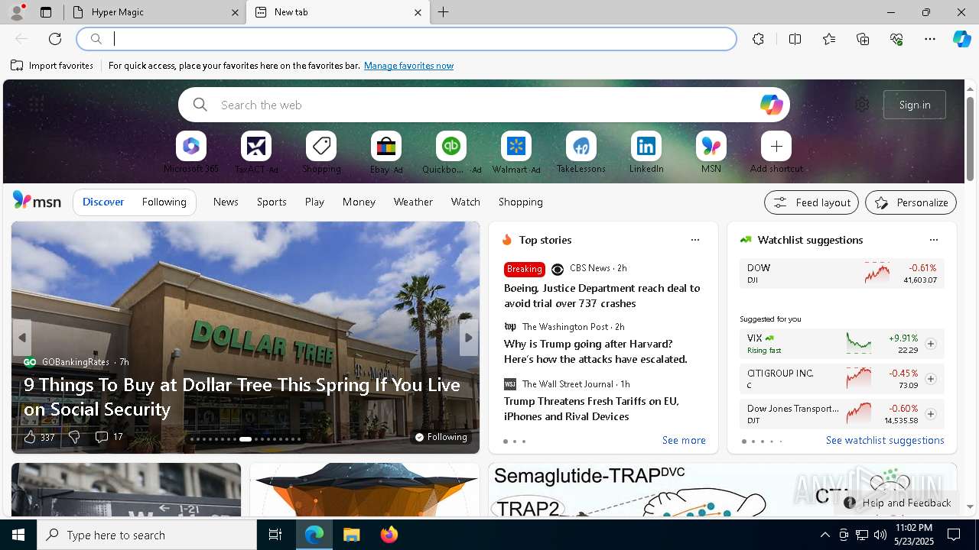The height and width of the screenshot is (550, 979).
Task: Open Feed layout options
Action: tap(811, 202)
